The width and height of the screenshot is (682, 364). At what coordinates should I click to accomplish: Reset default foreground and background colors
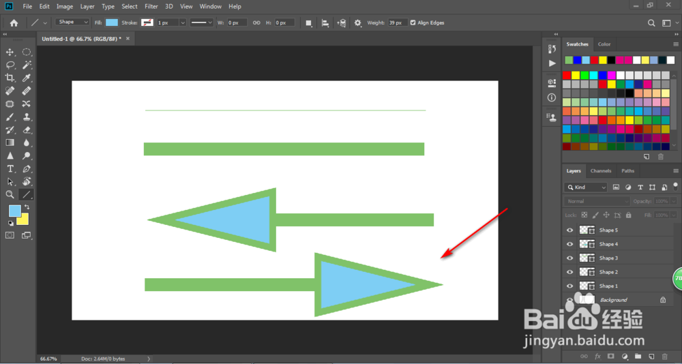pyautogui.click(x=11, y=223)
